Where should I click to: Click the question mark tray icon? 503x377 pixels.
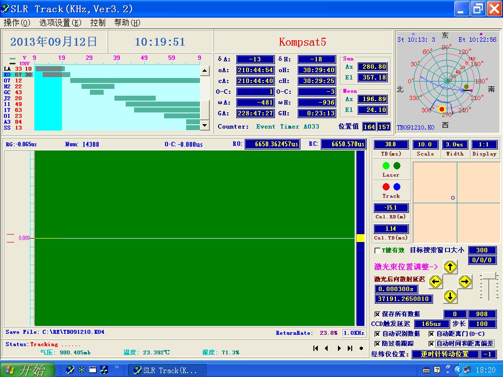(x=437, y=370)
